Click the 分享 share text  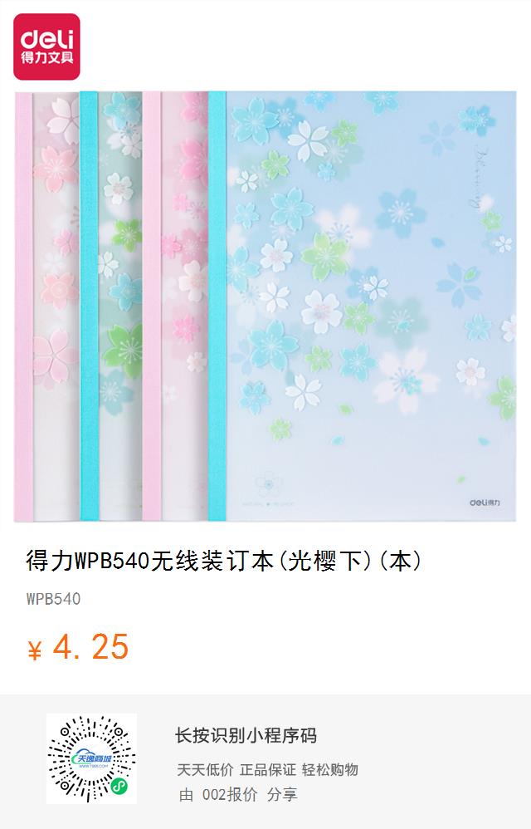coord(282,795)
